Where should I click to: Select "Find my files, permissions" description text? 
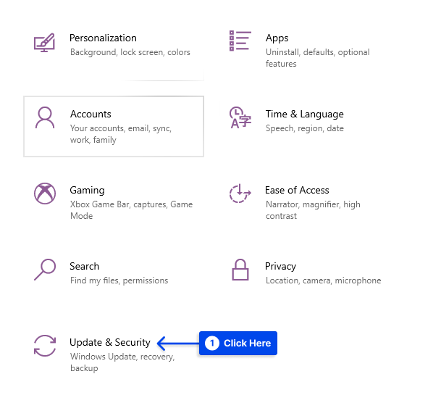click(x=119, y=280)
